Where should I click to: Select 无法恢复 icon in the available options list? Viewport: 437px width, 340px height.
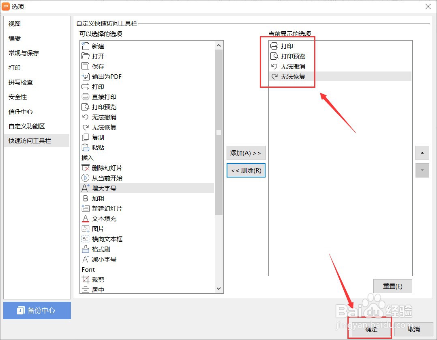85,127
